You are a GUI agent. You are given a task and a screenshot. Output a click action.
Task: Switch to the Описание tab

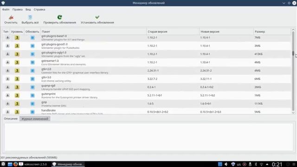click(x=11, y=119)
